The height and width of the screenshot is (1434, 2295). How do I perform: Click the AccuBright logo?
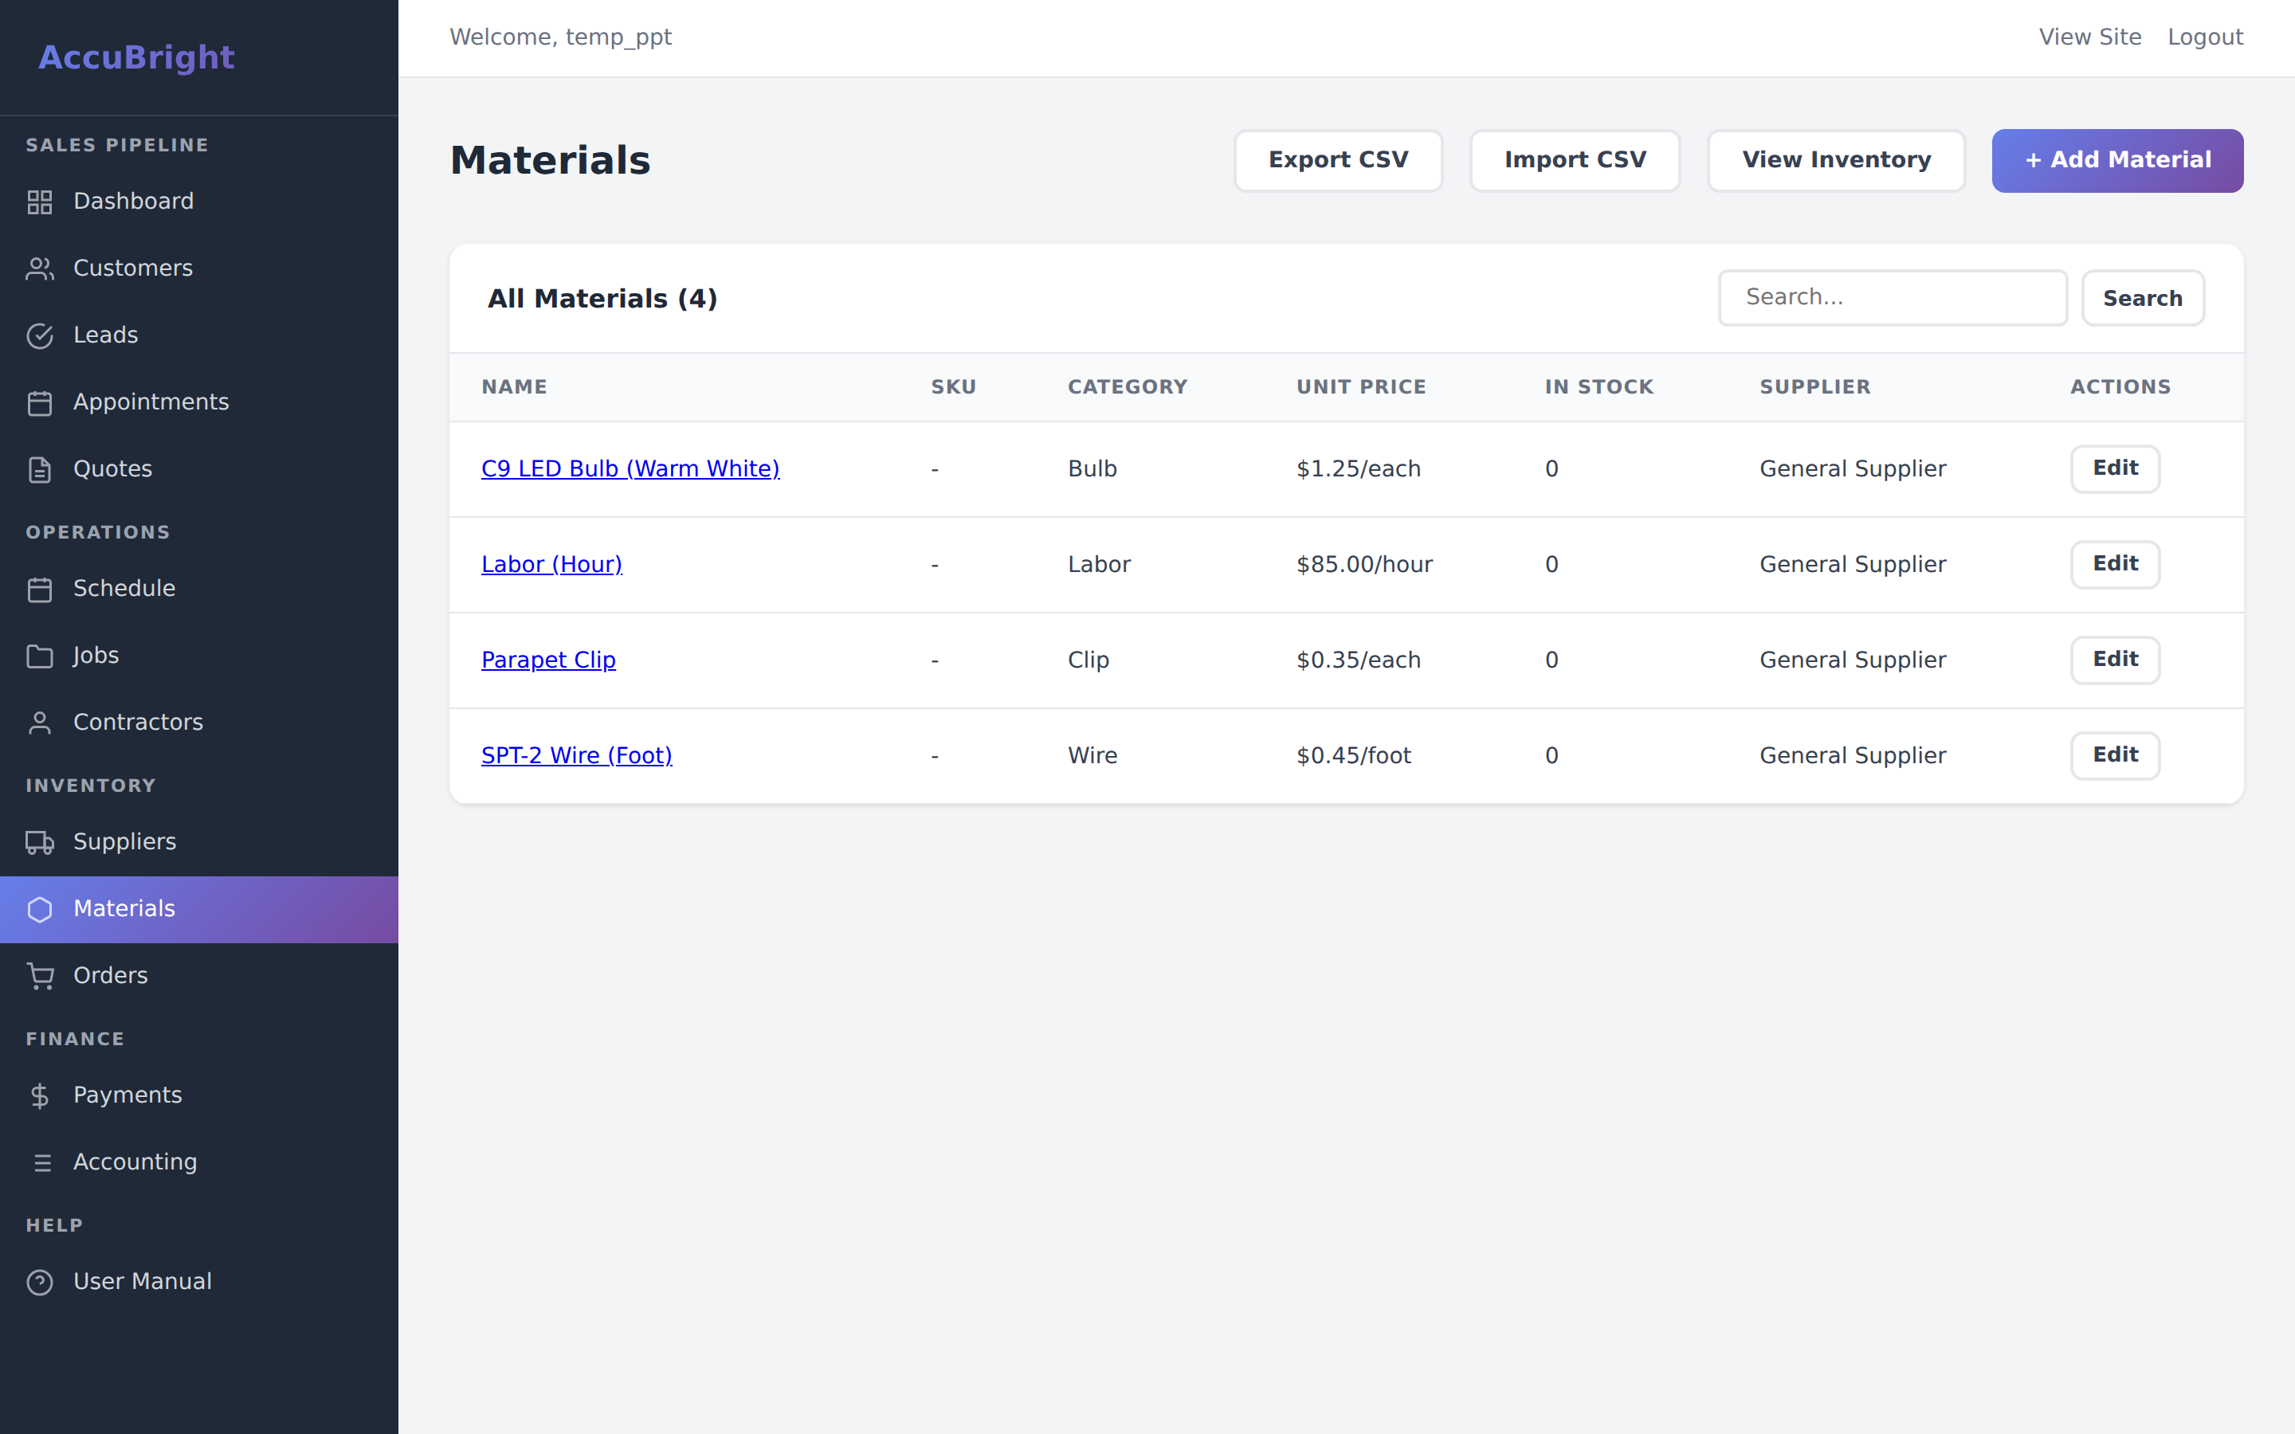135,58
